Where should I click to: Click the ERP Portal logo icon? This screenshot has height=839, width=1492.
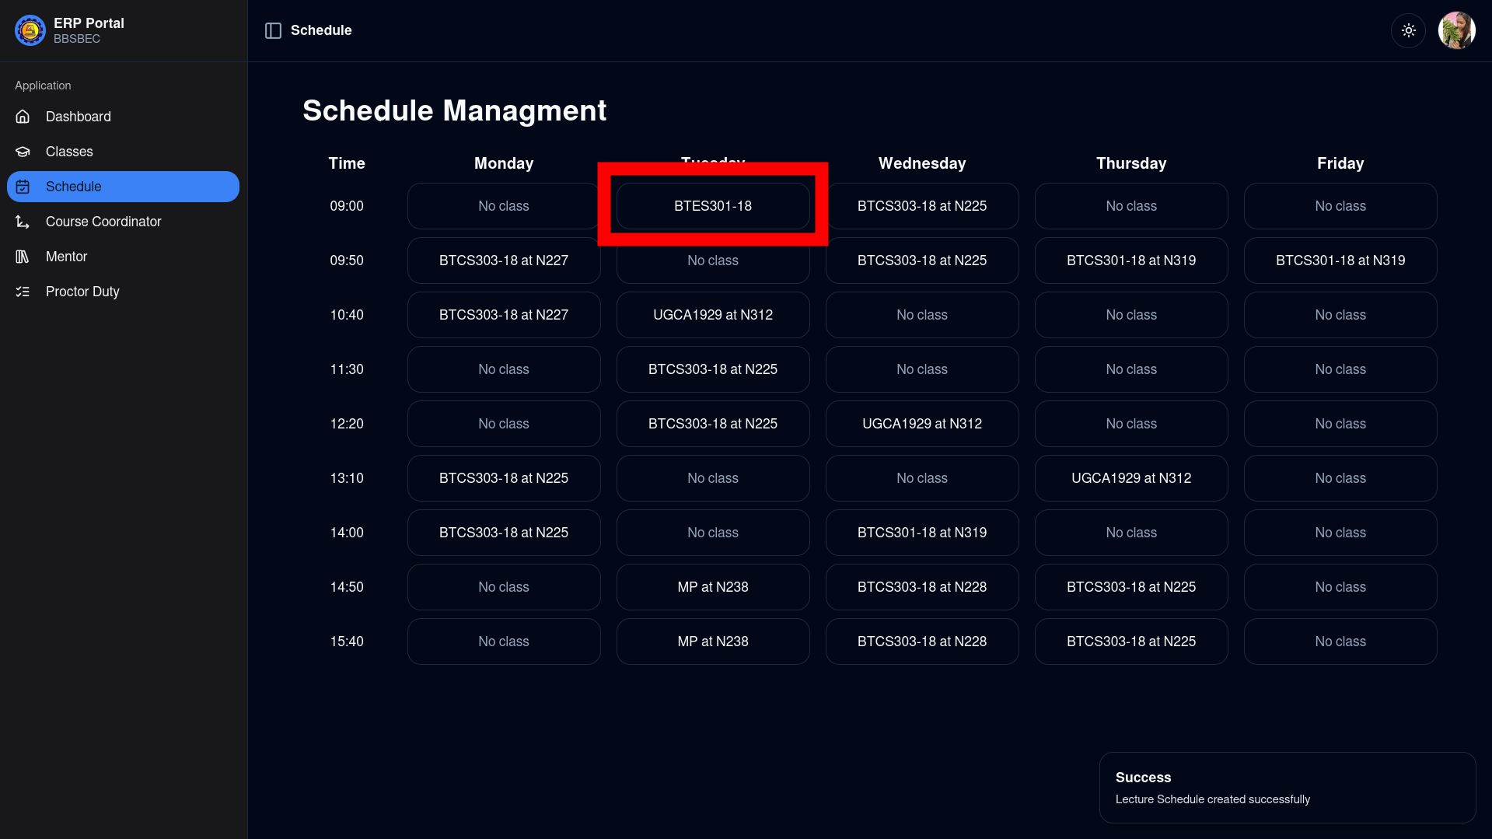[x=30, y=30]
